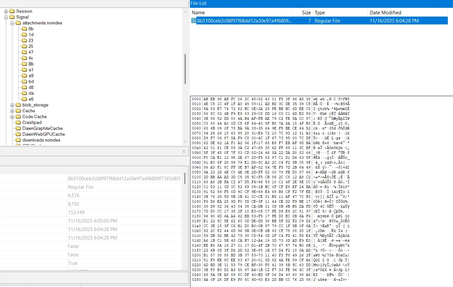The height and width of the screenshot is (287, 453).
Task: Click the Crashpad folder icon
Action: tap(18, 123)
